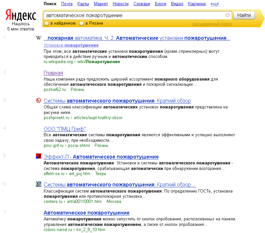Switch to the Видео section
Screen dimensions: 265x233
pyautogui.click(x=177, y=4)
